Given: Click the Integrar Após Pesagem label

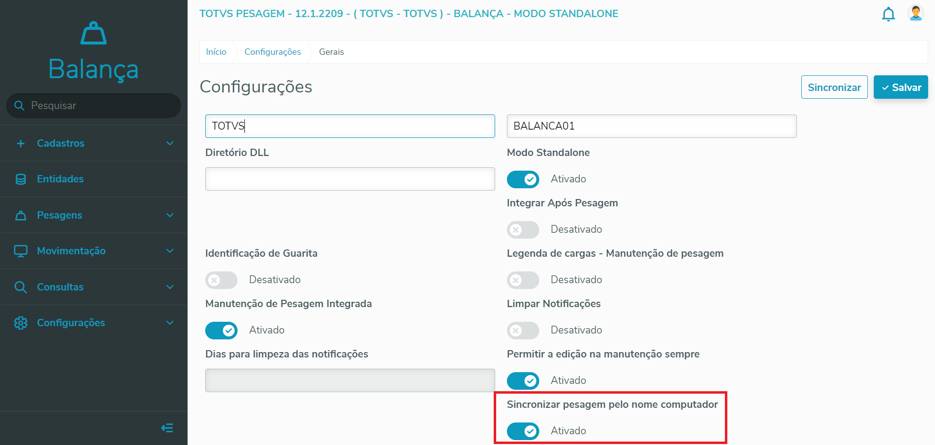Looking at the screenshot, I should point(562,203).
